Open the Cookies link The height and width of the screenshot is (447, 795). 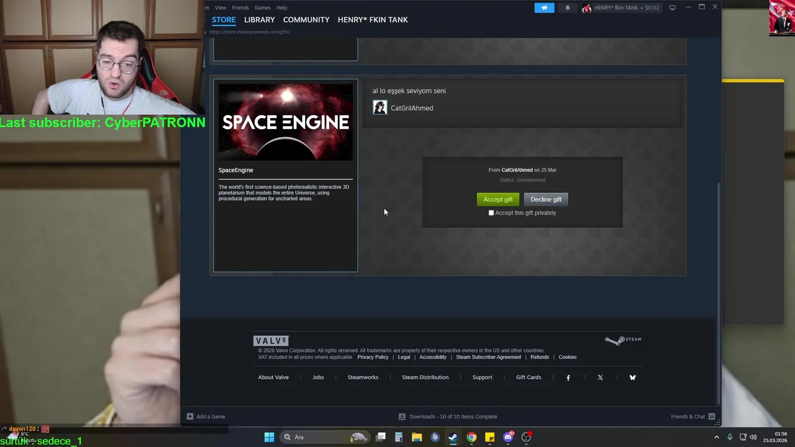pyautogui.click(x=568, y=357)
